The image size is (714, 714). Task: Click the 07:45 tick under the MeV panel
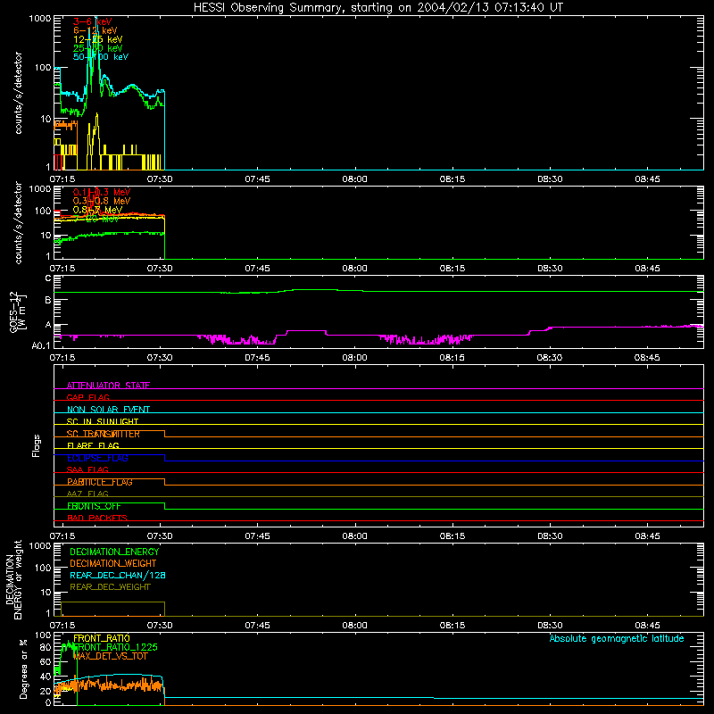[257, 269]
